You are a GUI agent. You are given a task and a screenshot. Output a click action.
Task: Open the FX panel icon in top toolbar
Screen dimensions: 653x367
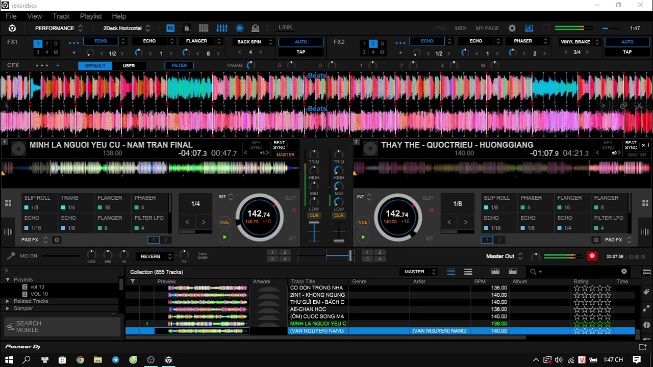(x=170, y=29)
